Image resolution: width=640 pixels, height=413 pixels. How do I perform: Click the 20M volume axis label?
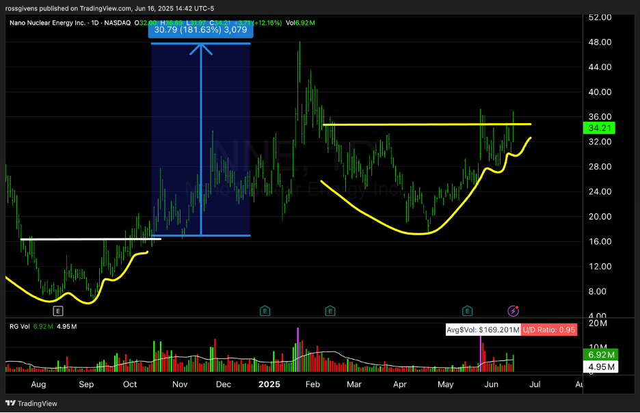[x=597, y=323]
